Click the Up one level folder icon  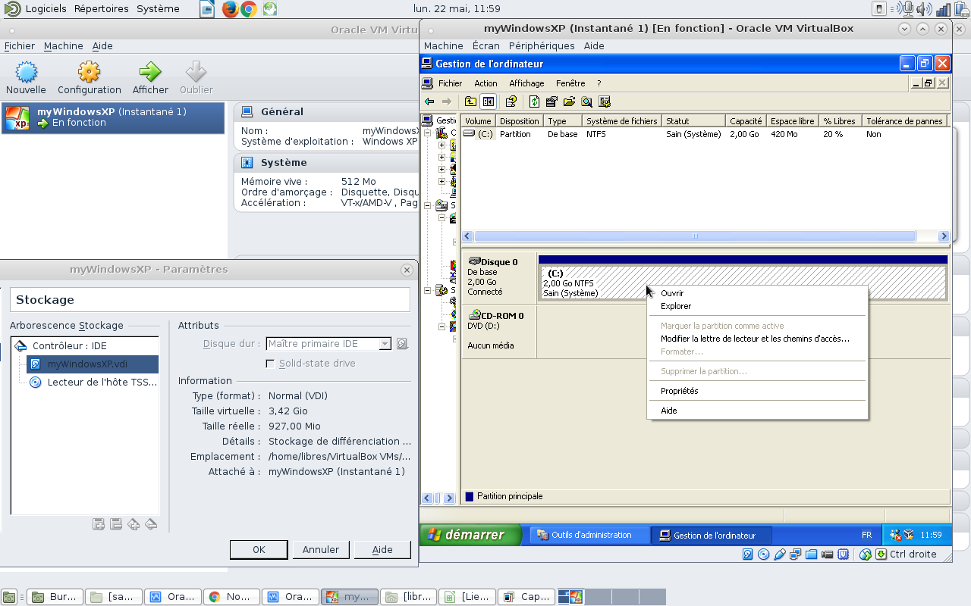(x=470, y=102)
